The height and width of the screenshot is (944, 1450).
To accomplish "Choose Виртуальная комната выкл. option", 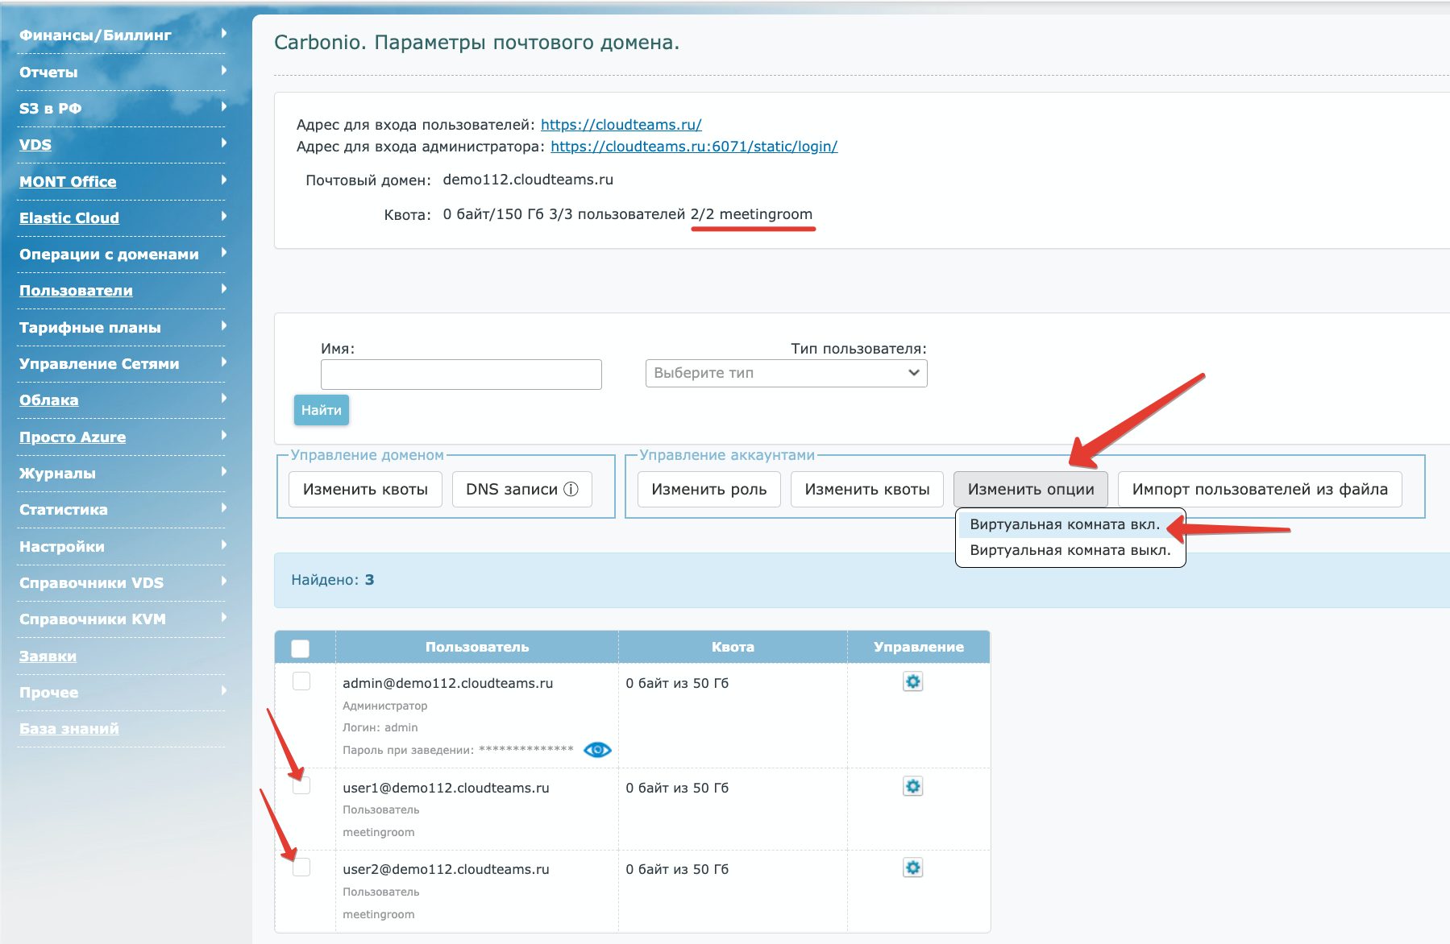I will coord(1070,550).
